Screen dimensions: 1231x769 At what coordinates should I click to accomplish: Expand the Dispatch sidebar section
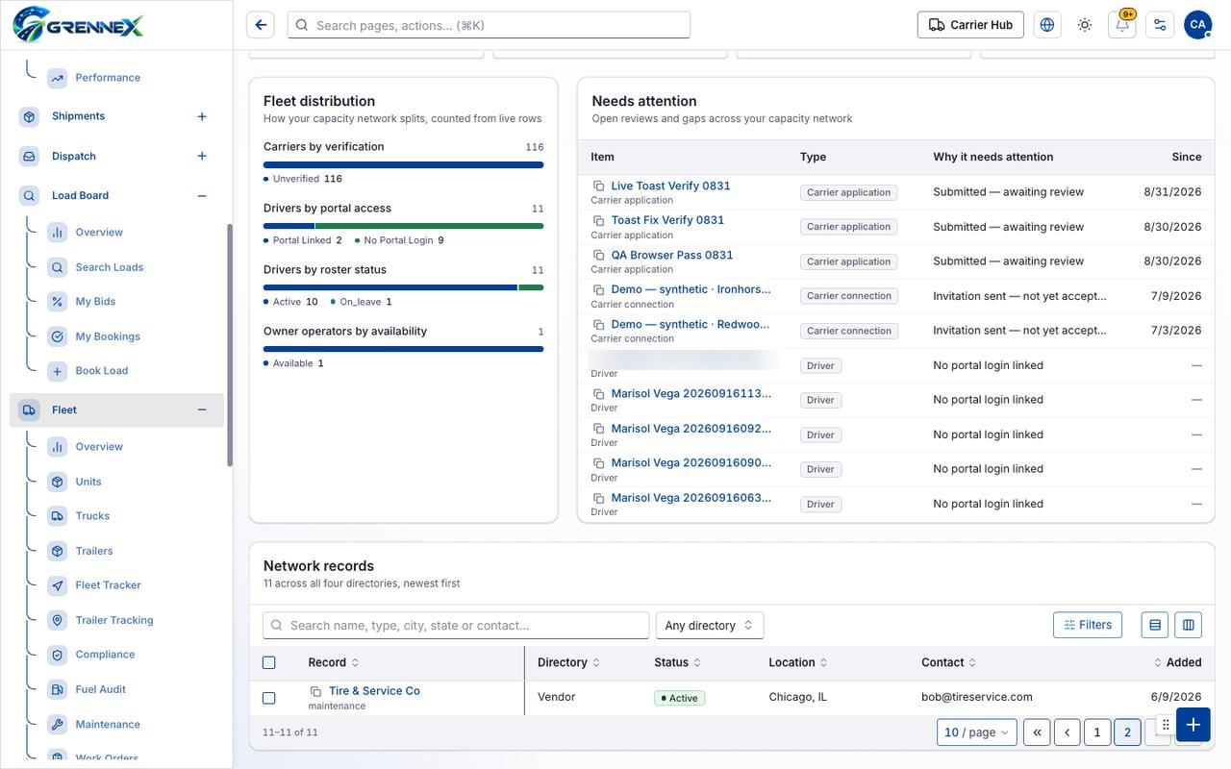click(202, 156)
